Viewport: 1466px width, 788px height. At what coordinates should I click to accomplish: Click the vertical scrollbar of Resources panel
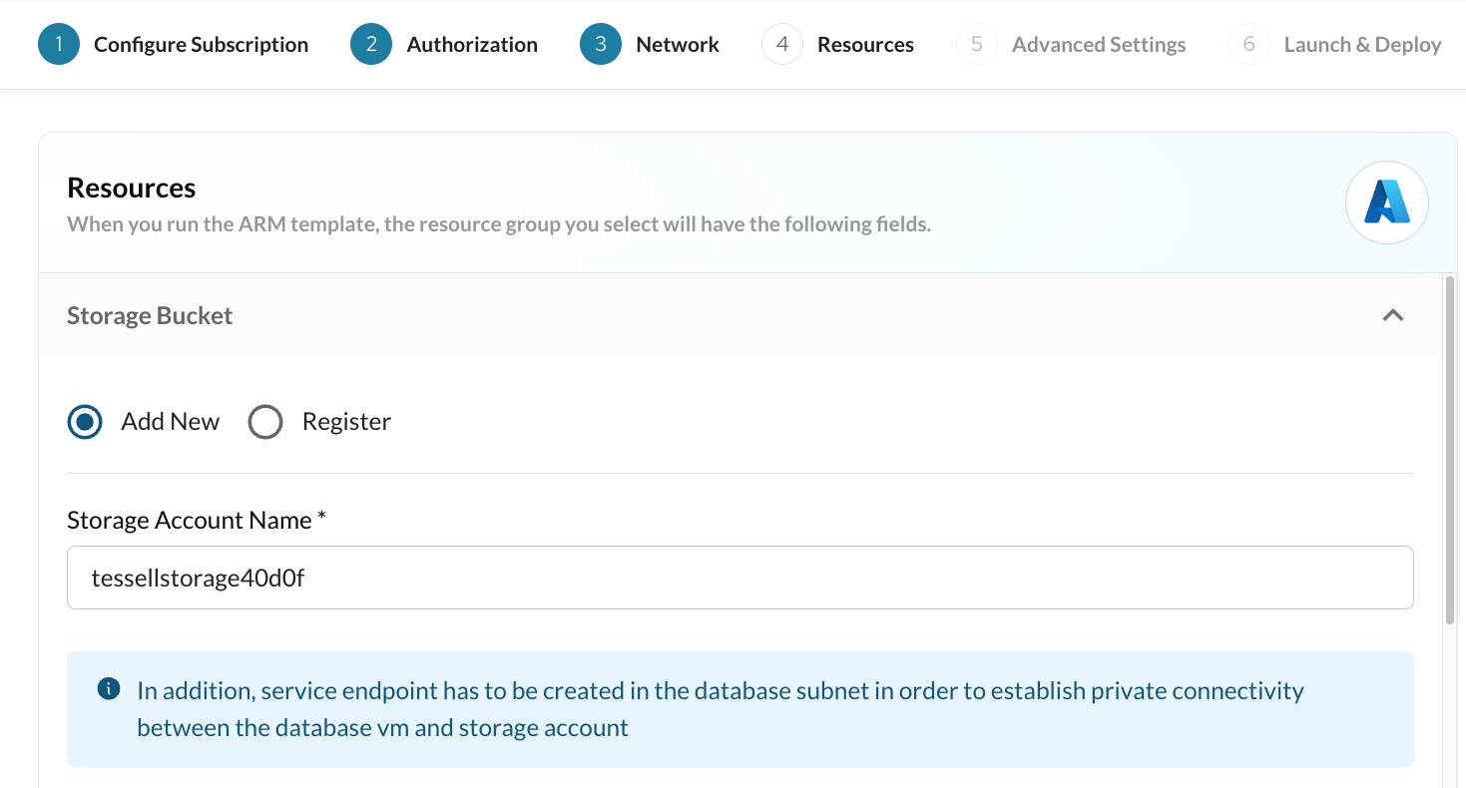click(x=1450, y=449)
